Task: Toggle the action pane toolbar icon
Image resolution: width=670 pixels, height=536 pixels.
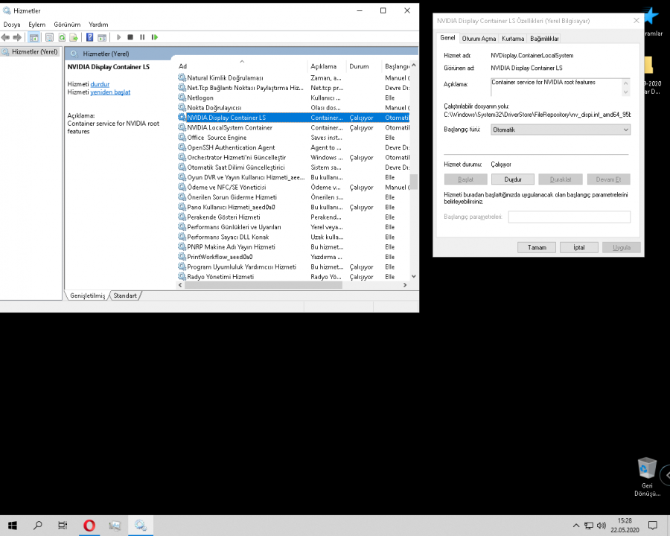Action: click(102, 38)
